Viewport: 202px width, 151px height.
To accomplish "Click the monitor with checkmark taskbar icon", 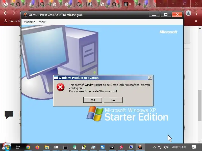I will (131, 147).
